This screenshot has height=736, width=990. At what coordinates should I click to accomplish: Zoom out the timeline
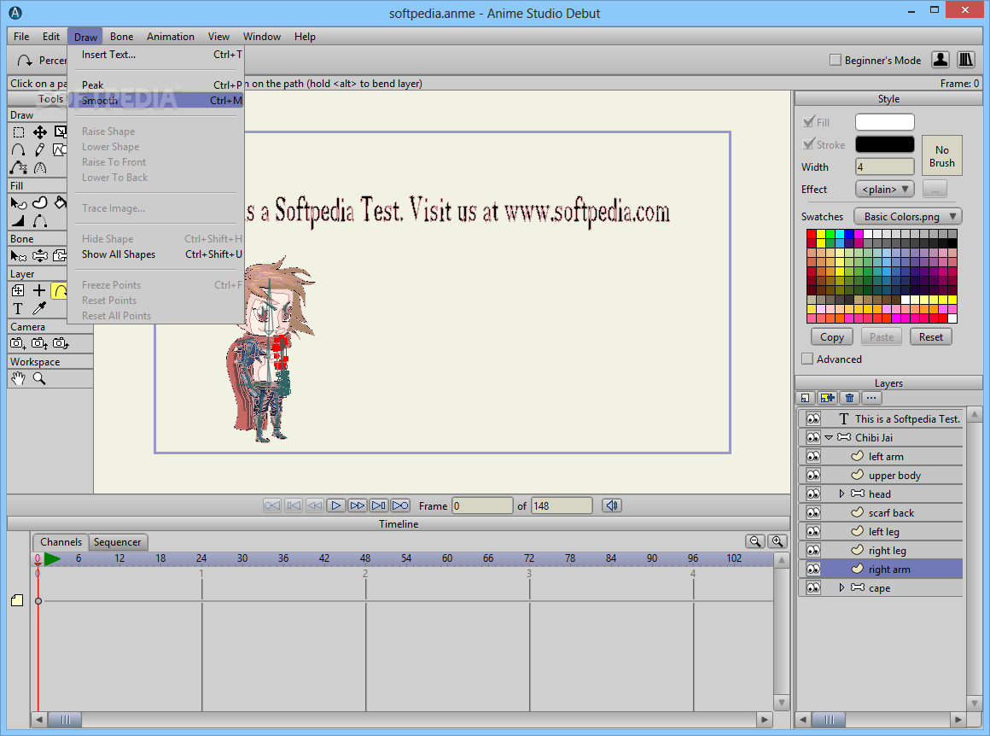(755, 541)
